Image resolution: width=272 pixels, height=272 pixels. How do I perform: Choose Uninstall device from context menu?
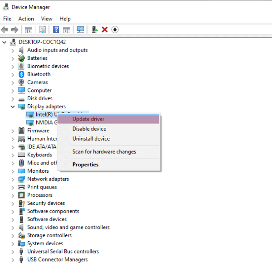tap(109, 139)
